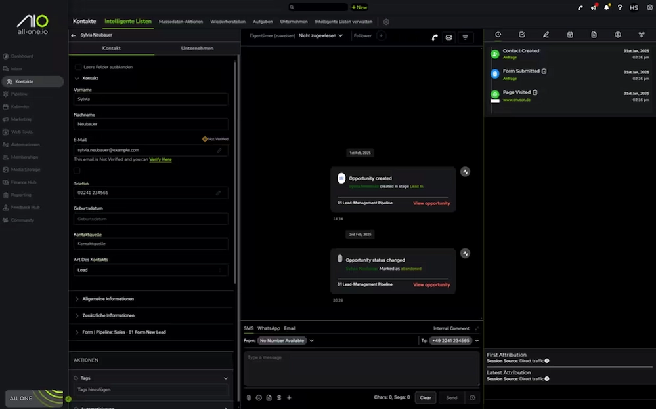This screenshot has width=656, height=409.
Task: Tick the Leere Felder ausblenden checkbox
Action: point(78,67)
